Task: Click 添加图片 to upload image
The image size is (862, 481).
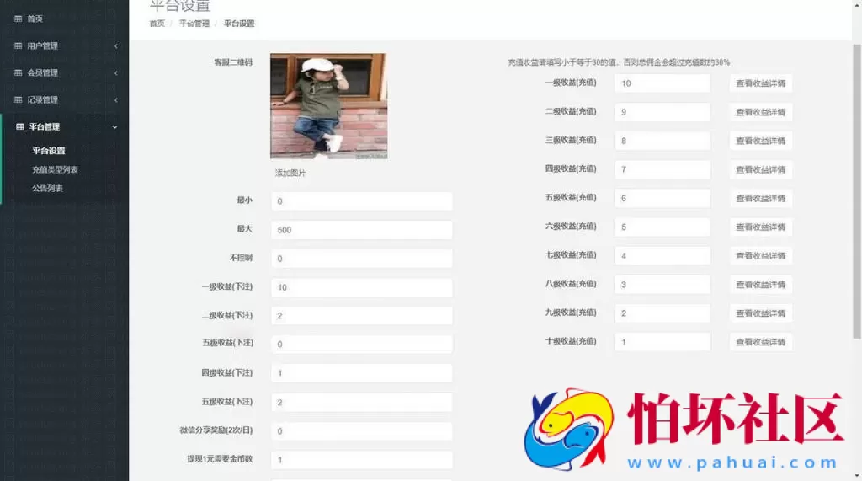Action: coord(290,173)
